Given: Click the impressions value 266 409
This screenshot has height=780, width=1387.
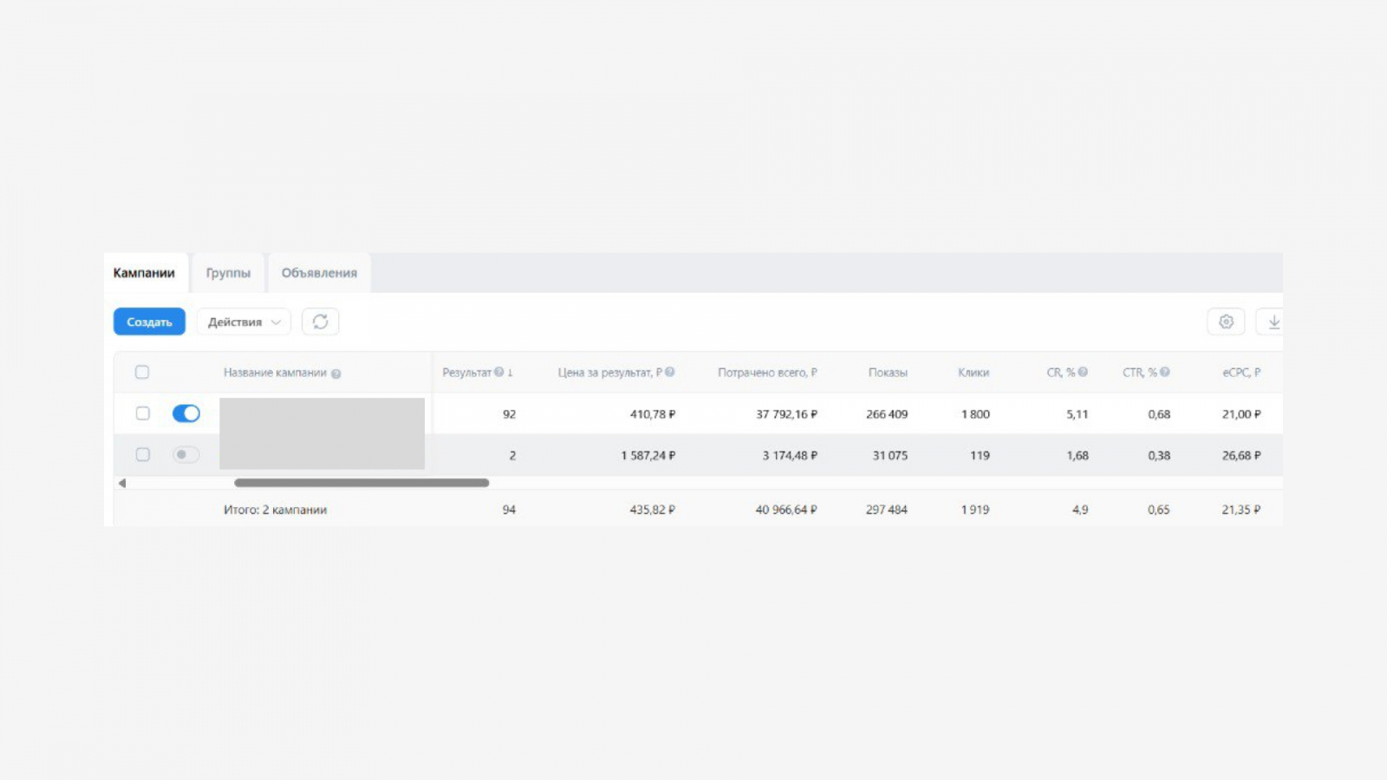Looking at the screenshot, I should (x=887, y=414).
